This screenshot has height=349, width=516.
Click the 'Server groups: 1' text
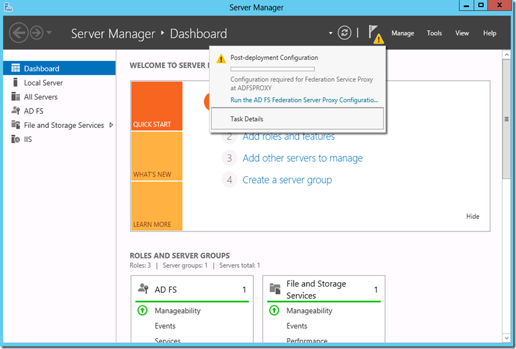(x=185, y=265)
